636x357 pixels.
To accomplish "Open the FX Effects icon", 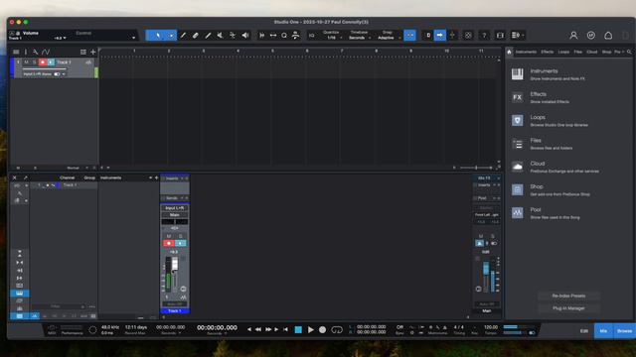I will (517, 97).
